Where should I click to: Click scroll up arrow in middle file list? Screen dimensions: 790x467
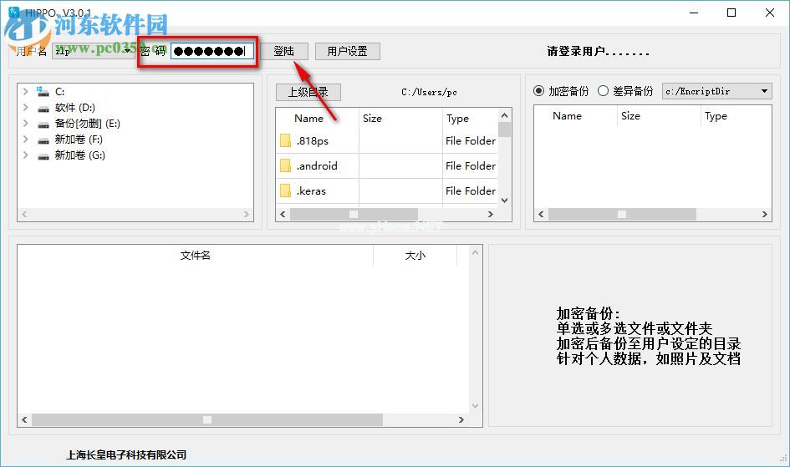click(504, 115)
